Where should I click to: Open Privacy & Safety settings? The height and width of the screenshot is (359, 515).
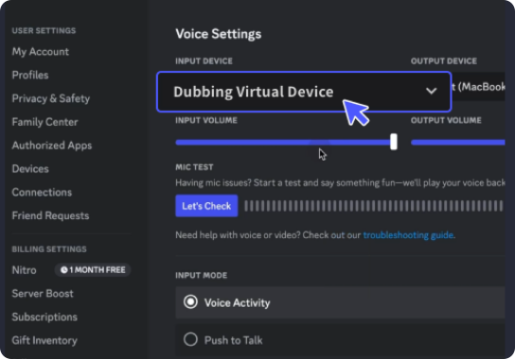point(51,98)
